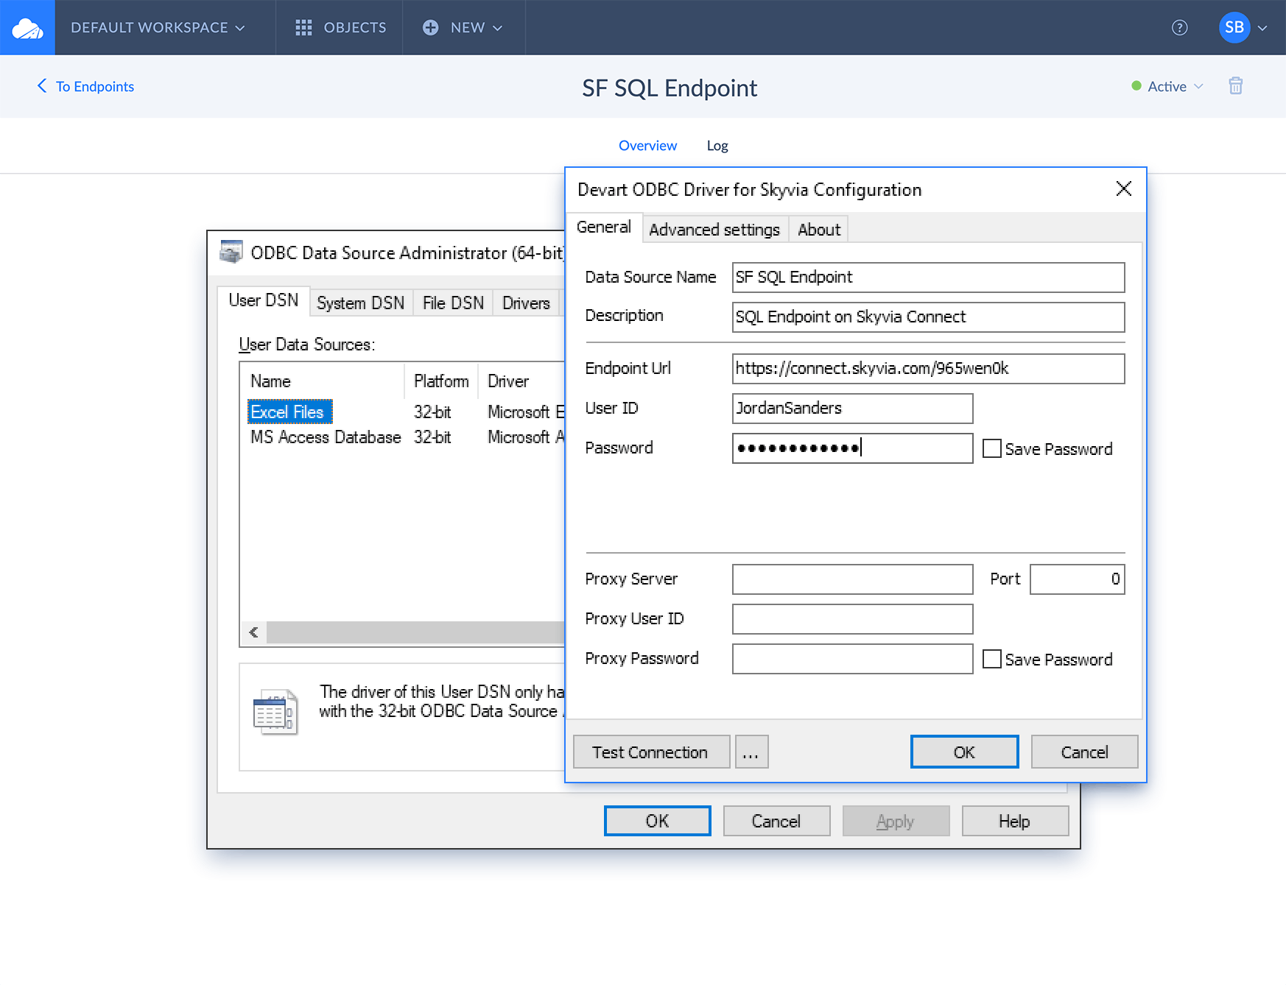Click the Skyvia cloud logo icon
The image size is (1286, 985).
[x=27, y=28]
